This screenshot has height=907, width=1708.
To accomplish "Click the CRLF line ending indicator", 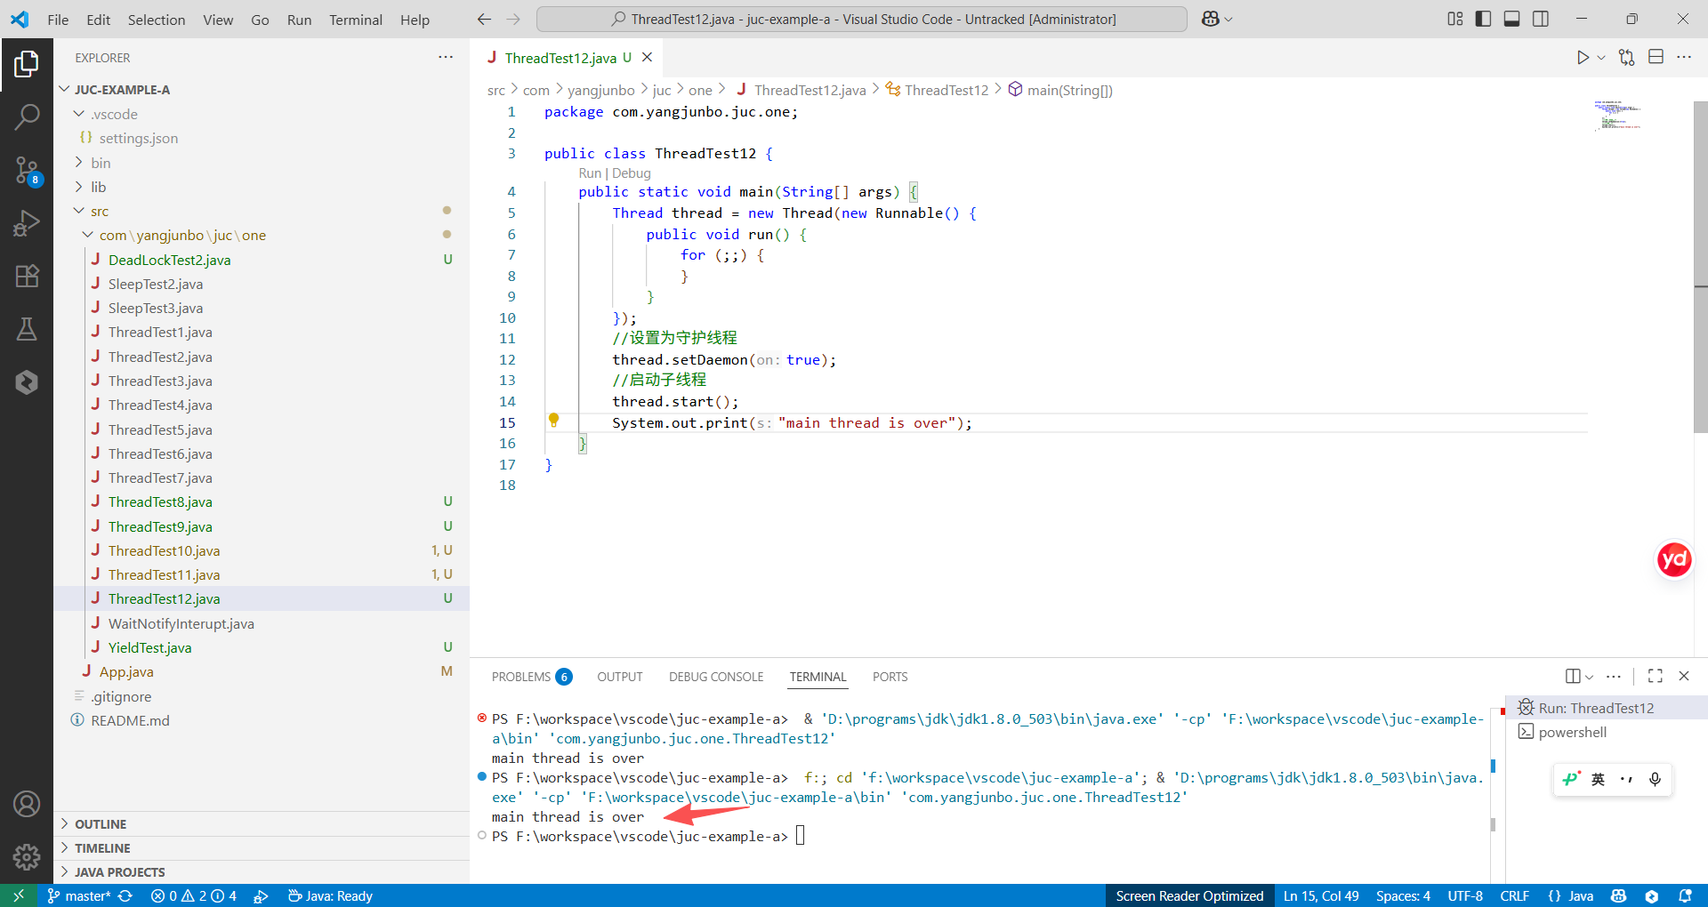I will [1514, 895].
